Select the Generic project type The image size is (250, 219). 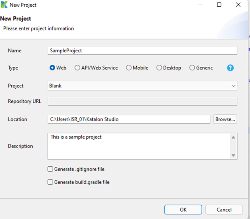[192, 68]
